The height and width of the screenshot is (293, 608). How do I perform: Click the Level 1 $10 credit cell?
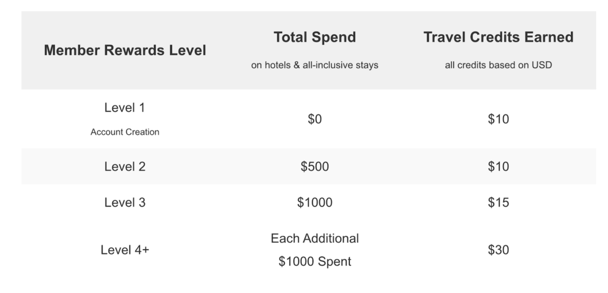[498, 119]
